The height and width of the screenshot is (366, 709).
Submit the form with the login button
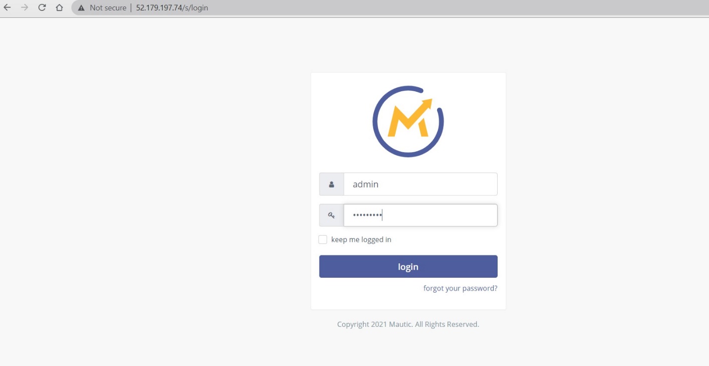(408, 266)
